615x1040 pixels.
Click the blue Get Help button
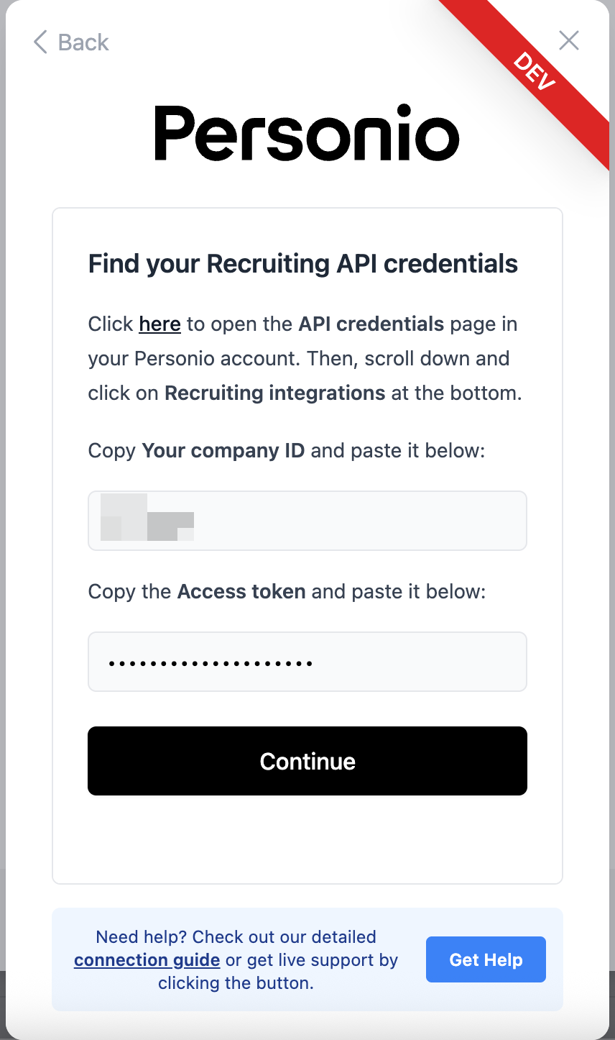tap(486, 959)
